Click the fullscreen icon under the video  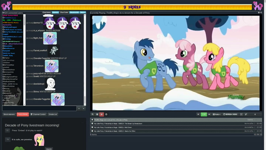pyautogui.click(x=241, y=115)
